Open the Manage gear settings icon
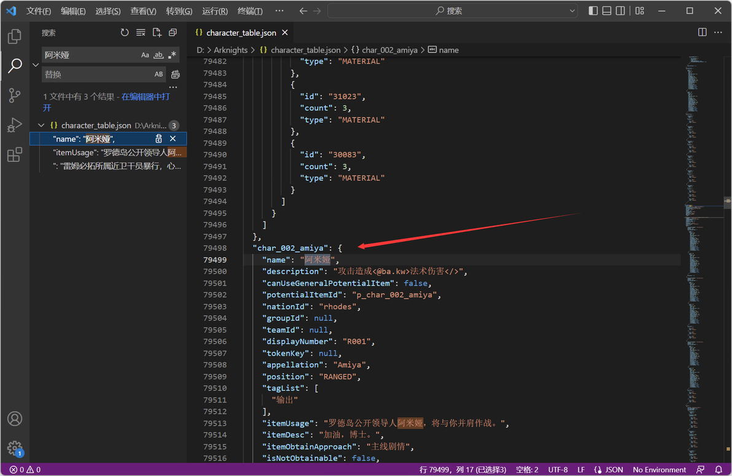Screen dimensions: 732x476 [15, 448]
